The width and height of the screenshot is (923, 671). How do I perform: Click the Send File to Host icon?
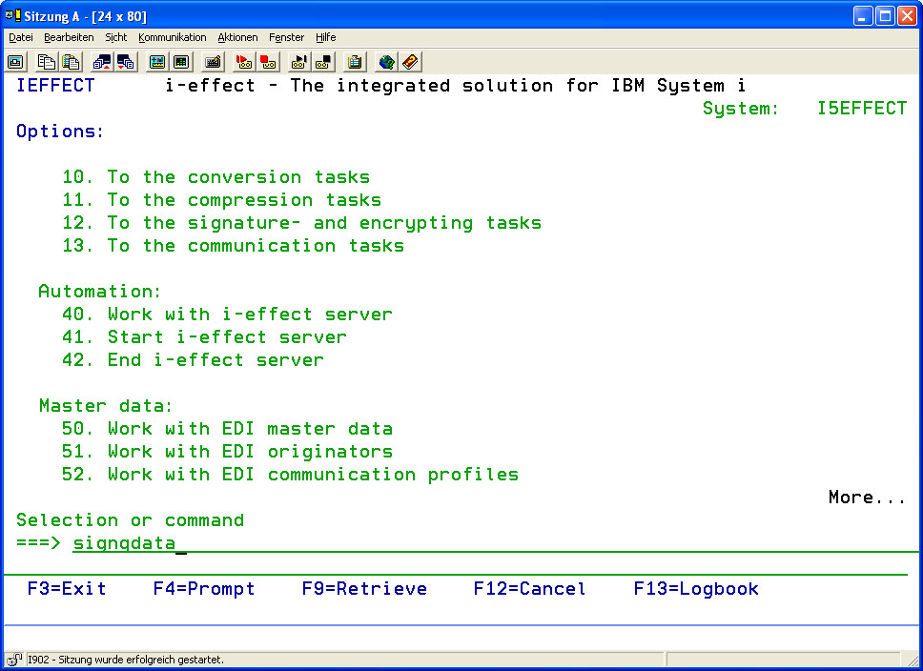(x=101, y=62)
